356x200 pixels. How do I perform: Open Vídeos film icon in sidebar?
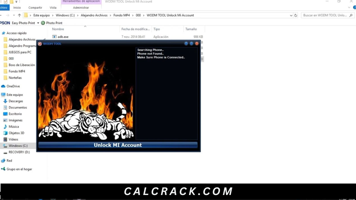[x=5, y=139]
